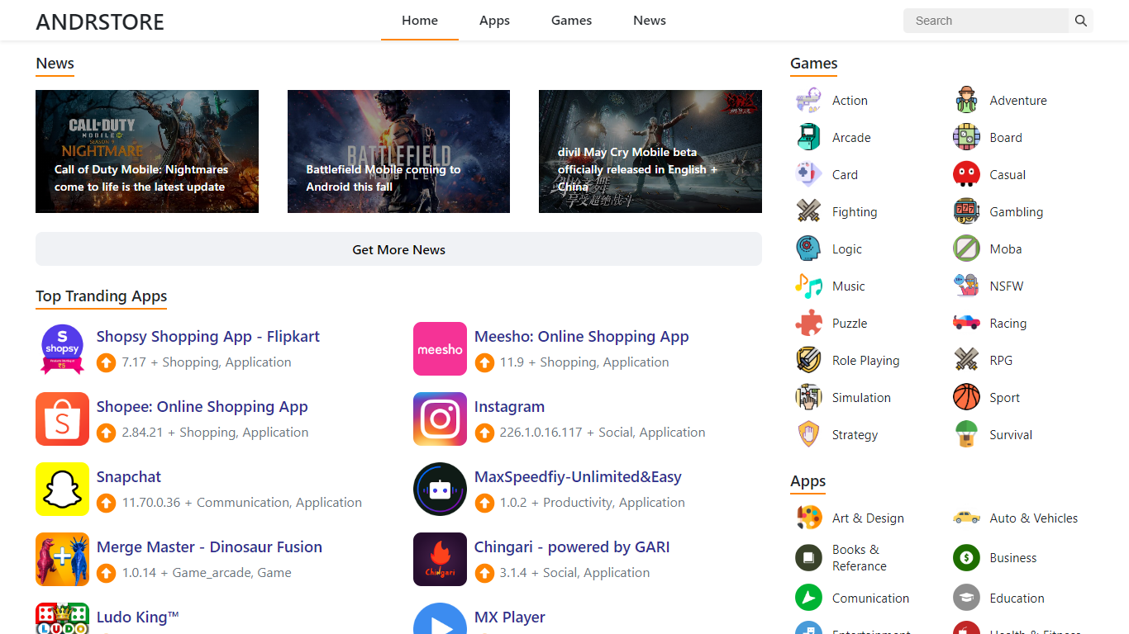Open the Snapchat ghost icon
Viewport: 1129px width, 634px height.
[63, 490]
